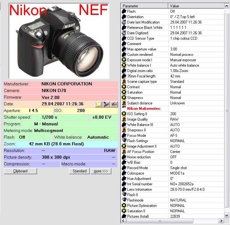
Task: Click the horizontal scrollbar left arrow
Action: pyautogui.click(x=123, y=221)
